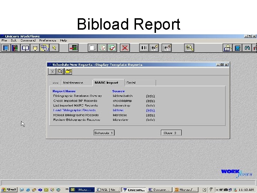Click the Schedule button

click(x=104, y=133)
